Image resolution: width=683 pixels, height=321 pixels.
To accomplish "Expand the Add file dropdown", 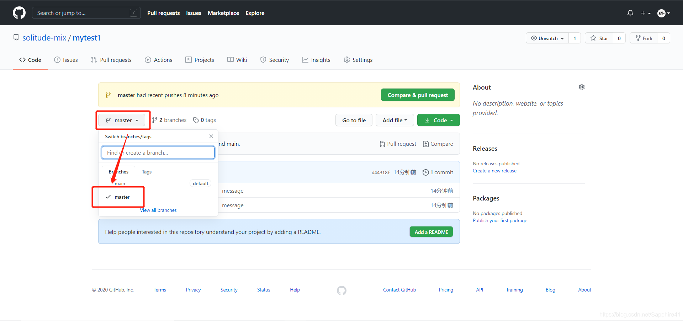I will coord(395,120).
